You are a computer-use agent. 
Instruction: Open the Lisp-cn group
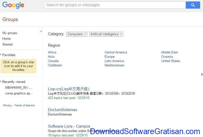click(x=69, y=89)
